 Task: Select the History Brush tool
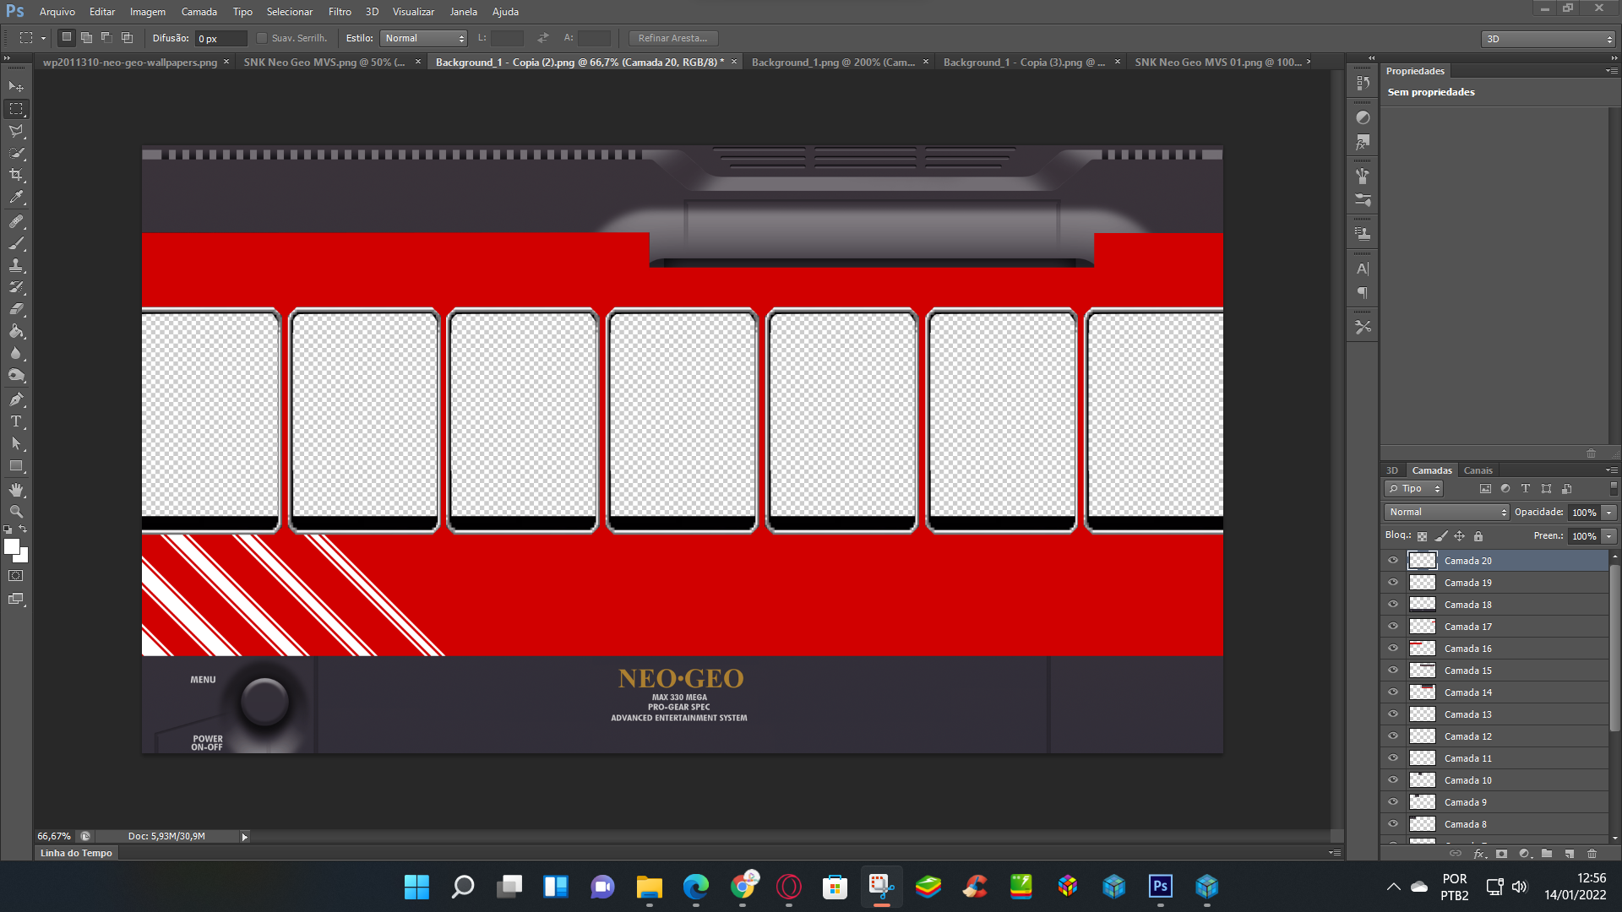point(16,287)
